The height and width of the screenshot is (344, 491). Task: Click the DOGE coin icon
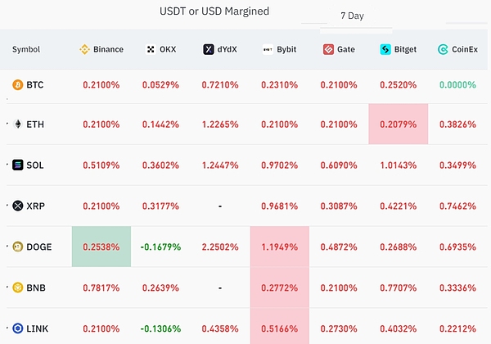[x=18, y=247]
